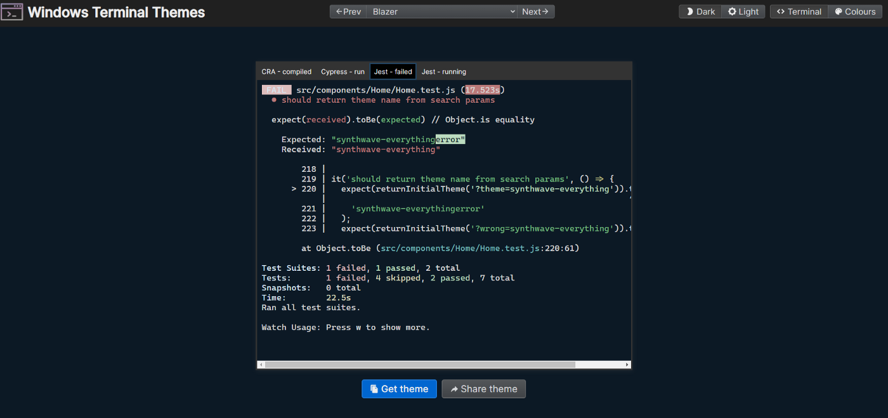The height and width of the screenshot is (418, 888).
Task: Select the Jest - running tab
Action: (444, 72)
